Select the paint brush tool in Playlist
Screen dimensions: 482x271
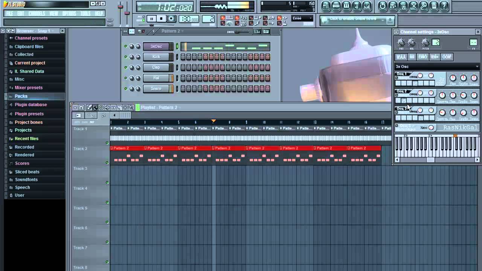tap(95, 108)
